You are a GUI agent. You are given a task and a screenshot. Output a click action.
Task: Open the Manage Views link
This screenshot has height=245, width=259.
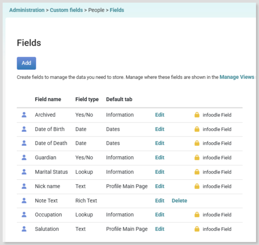point(237,77)
